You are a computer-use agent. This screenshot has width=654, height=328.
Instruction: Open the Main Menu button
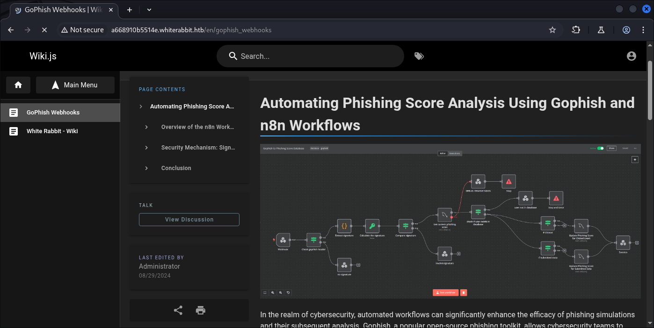75,85
